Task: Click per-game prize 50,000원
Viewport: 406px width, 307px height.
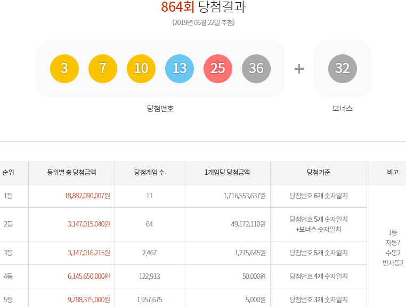Action: pyautogui.click(x=254, y=276)
